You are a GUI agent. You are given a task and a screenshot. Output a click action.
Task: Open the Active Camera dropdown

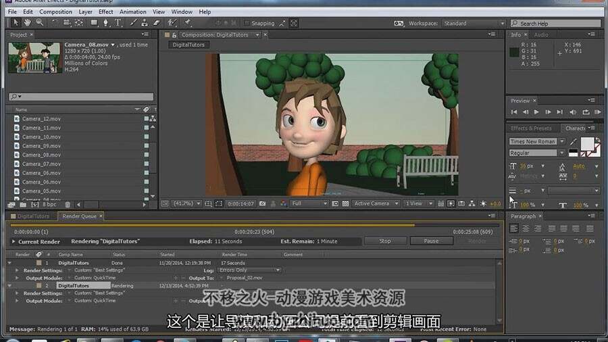tap(376, 203)
